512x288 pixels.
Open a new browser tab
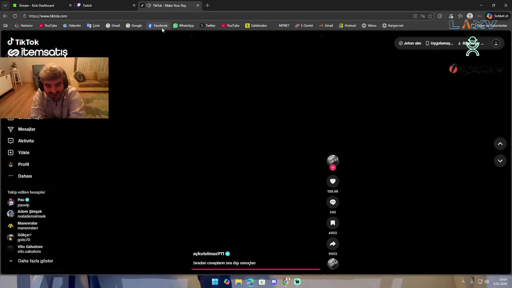pos(207,5)
